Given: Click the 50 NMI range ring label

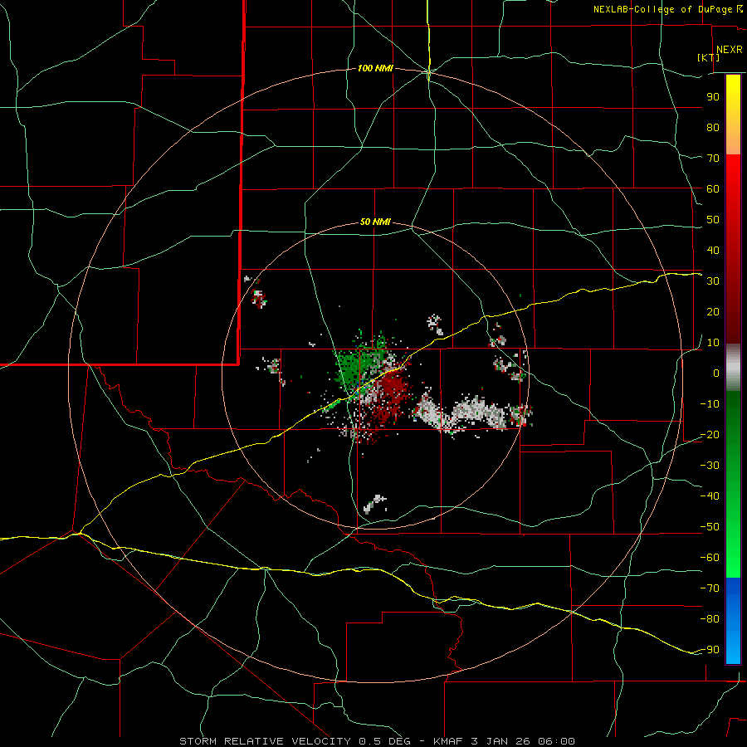Looking at the screenshot, I should coord(375,222).
